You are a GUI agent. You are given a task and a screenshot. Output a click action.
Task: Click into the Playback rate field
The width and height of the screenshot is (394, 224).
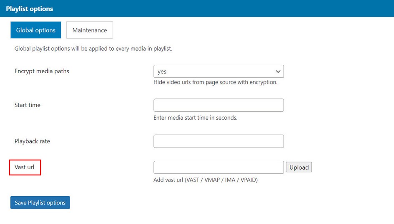click(x=218, y=141)
